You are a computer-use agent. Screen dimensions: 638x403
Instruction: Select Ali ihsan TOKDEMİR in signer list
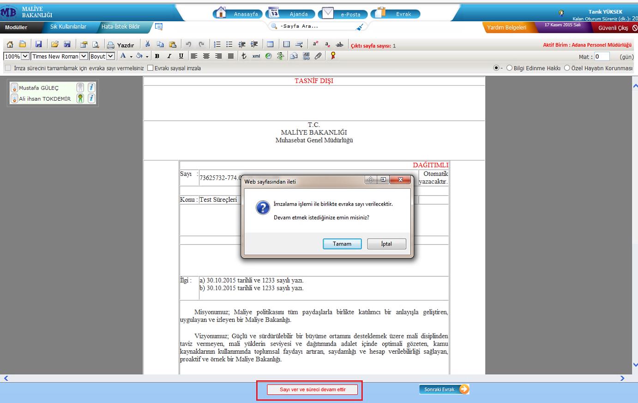tap(45, 99)
